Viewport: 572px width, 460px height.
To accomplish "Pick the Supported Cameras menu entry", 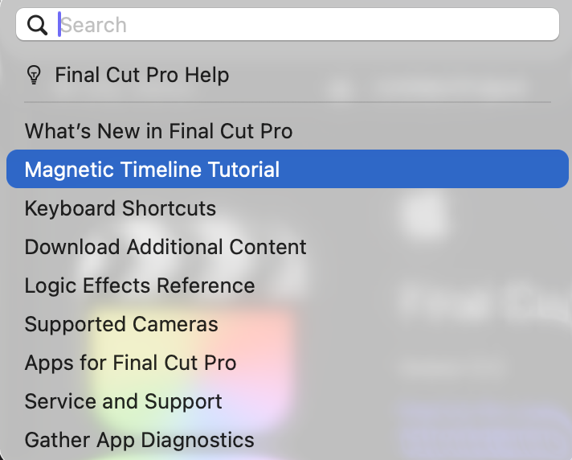I will pos(121,324).
